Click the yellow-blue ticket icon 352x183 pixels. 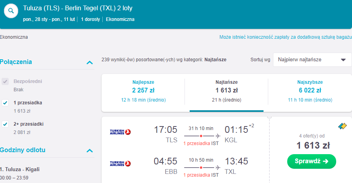click(343, 126)
